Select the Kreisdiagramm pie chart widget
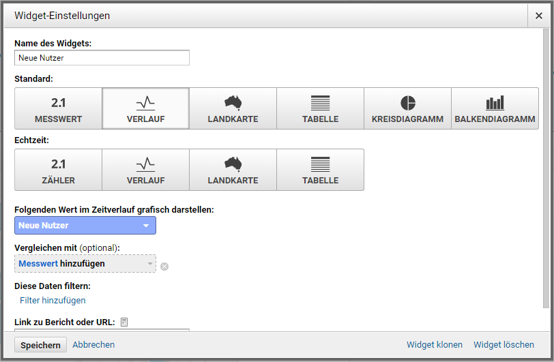The image size is (554, 362). pos(407,108)
